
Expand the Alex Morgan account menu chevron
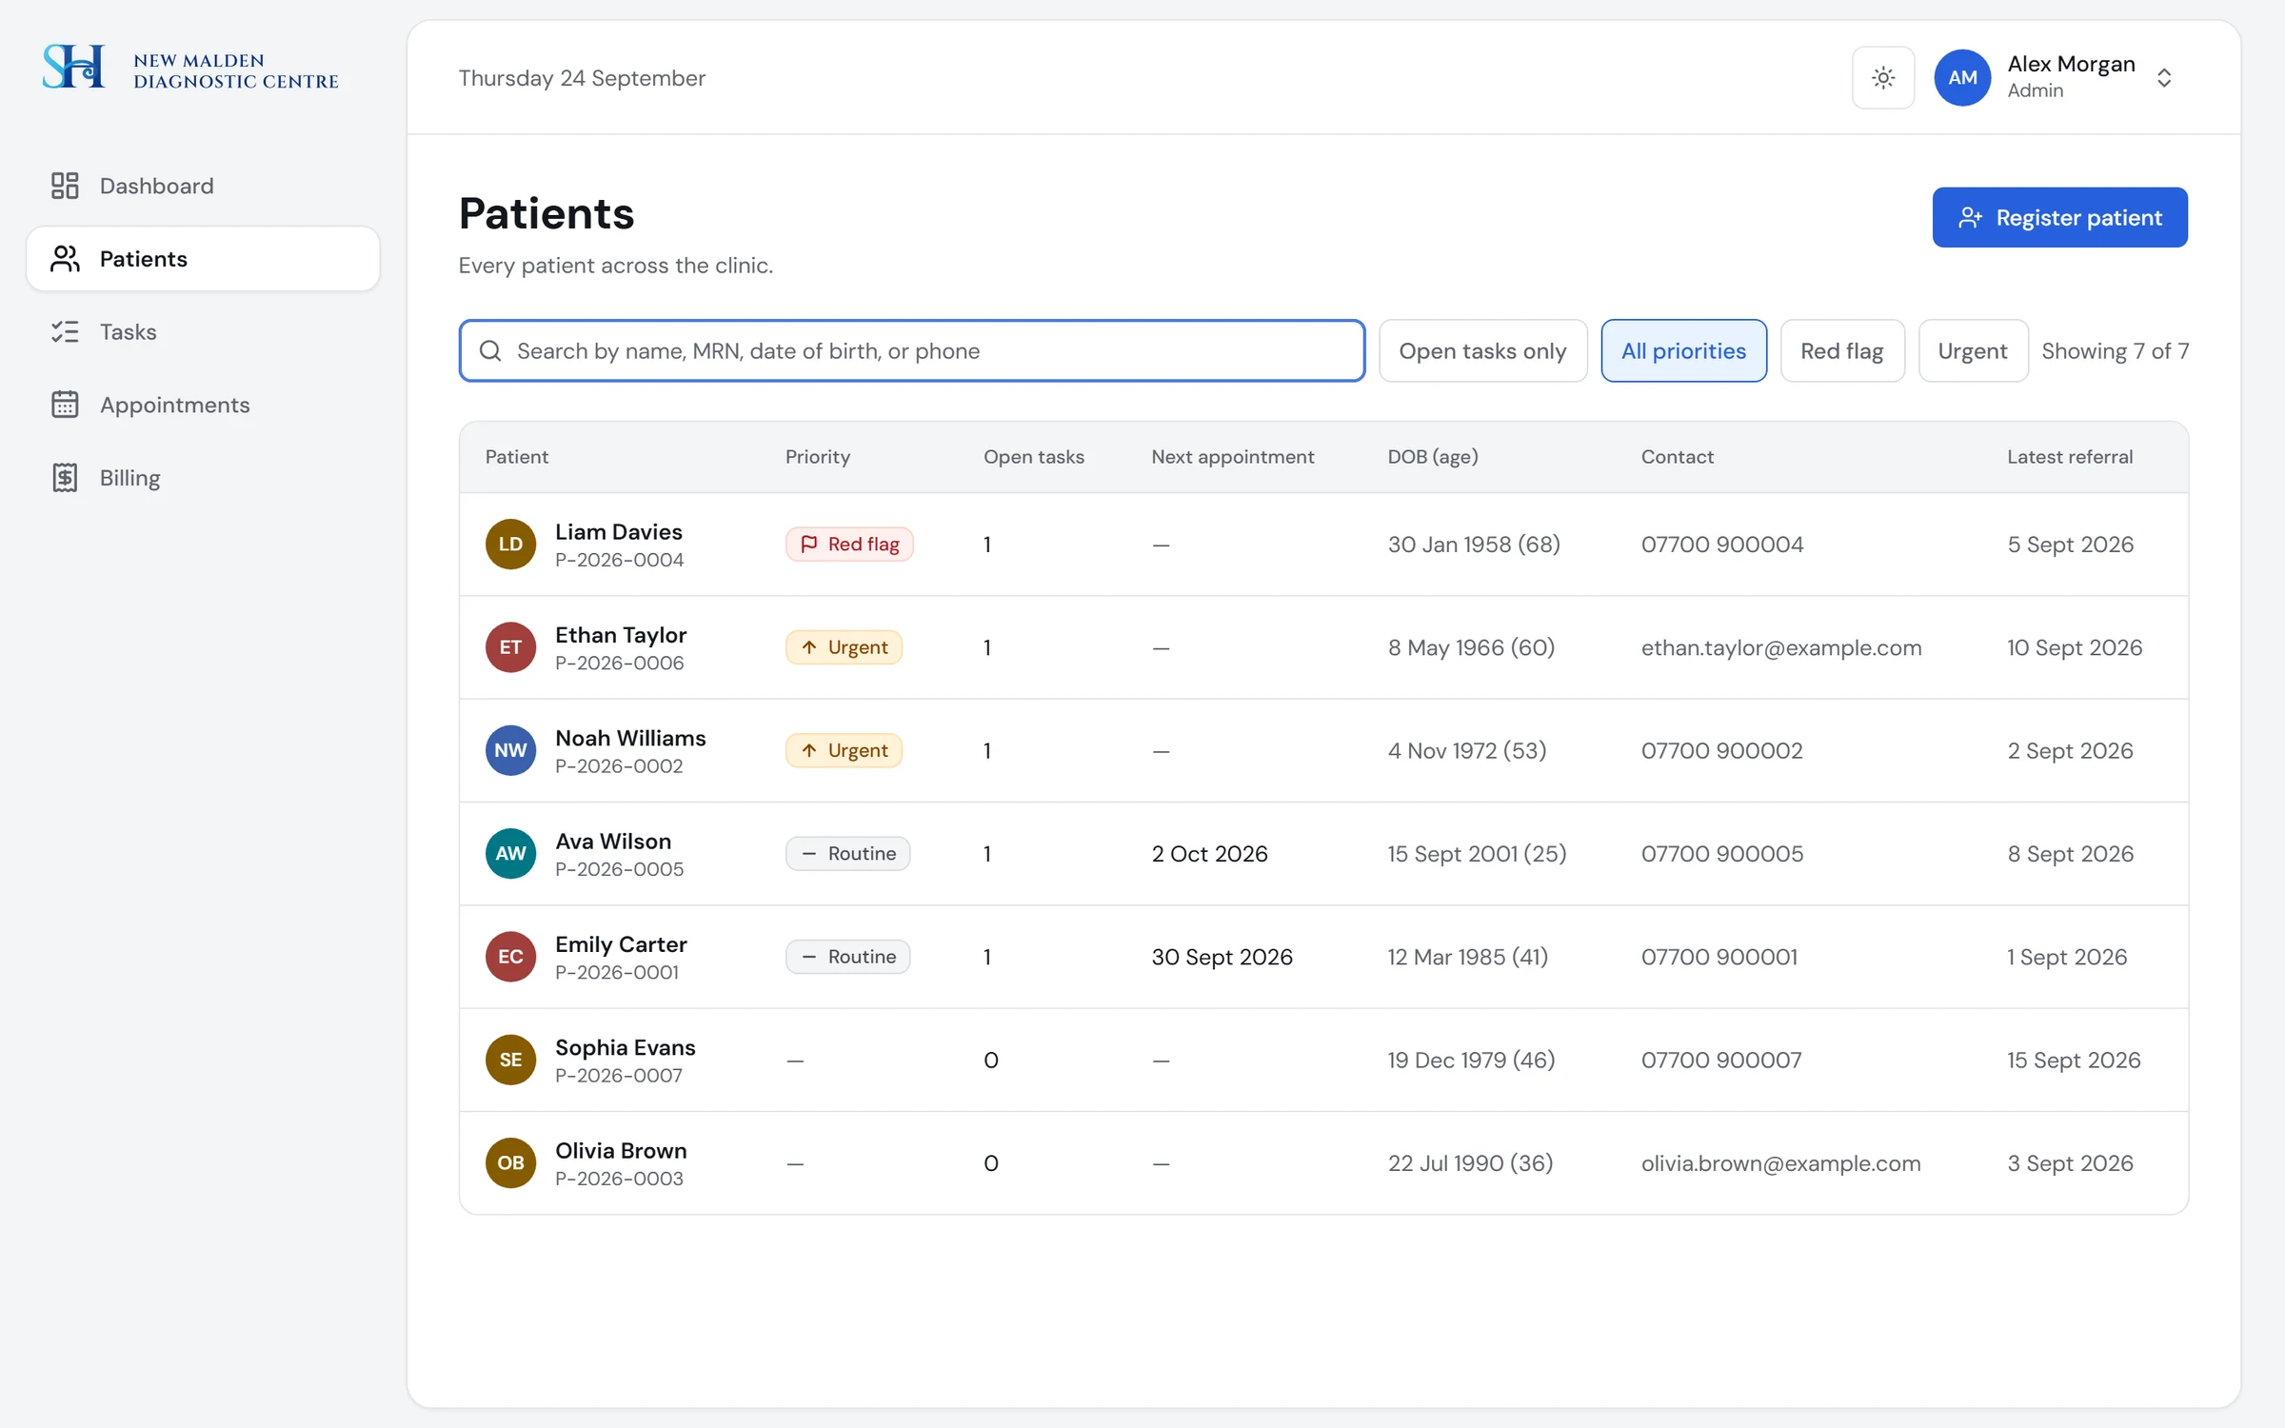(x=2164, y=78)
